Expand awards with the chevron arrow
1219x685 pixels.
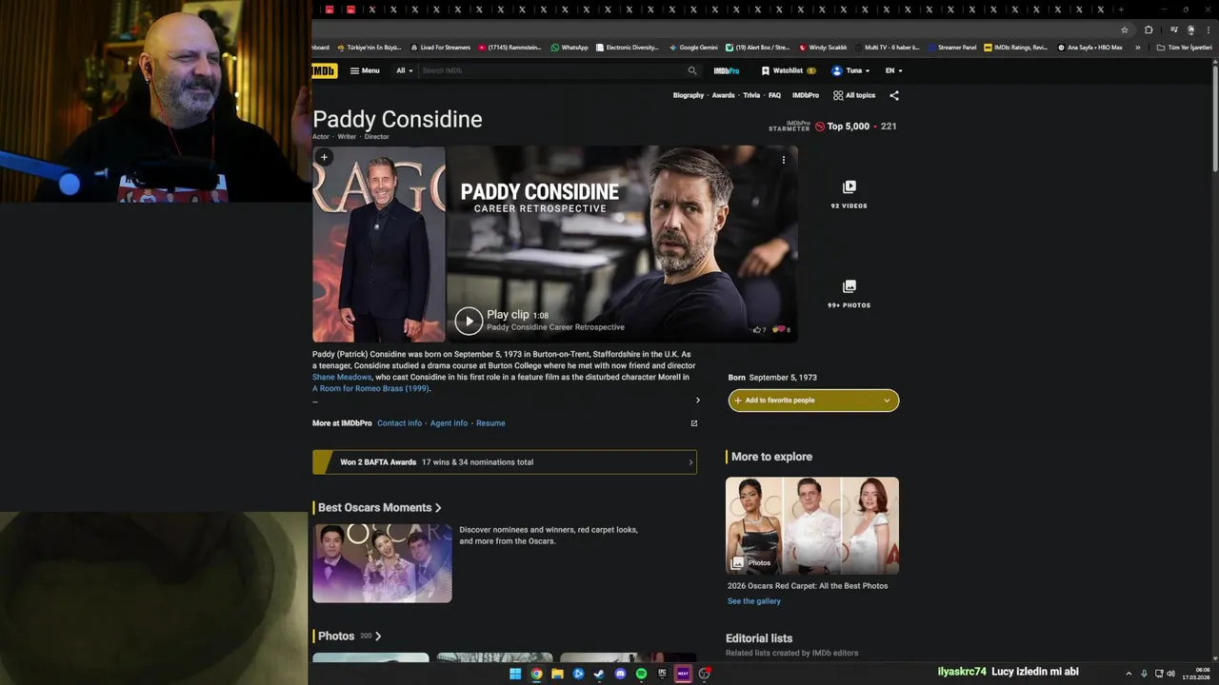coord(690,462)
